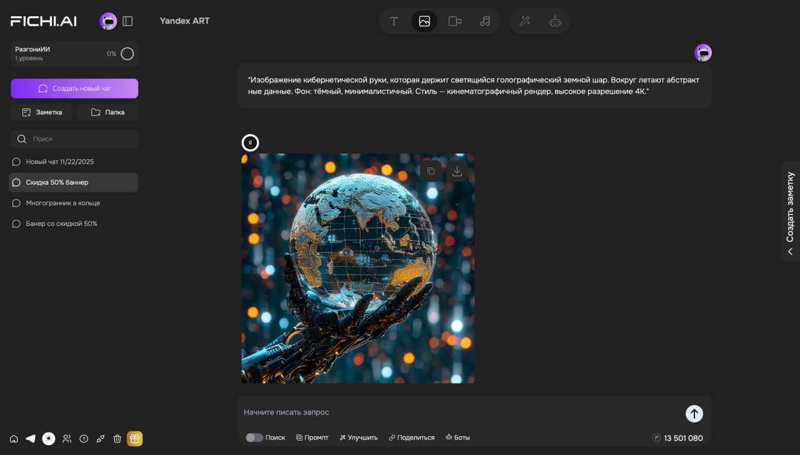Select the video generation icon
This screenshot has height=455, width=800.
(x=454, y=21)
